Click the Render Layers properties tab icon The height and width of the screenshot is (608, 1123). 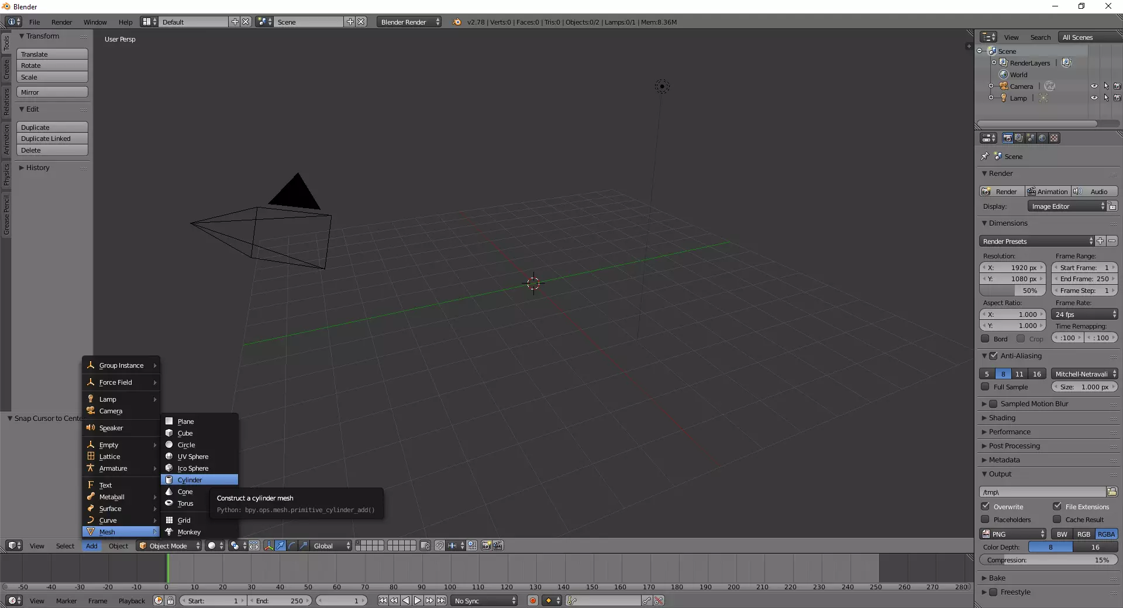click(x=1019, y=138)
